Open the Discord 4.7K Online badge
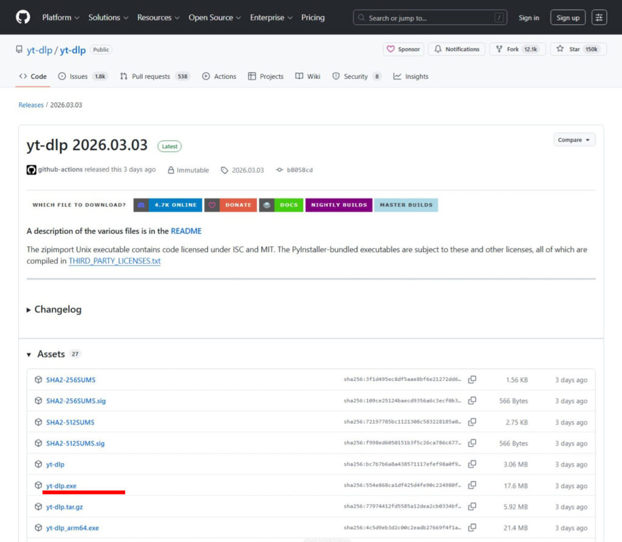 click(167, 205)
